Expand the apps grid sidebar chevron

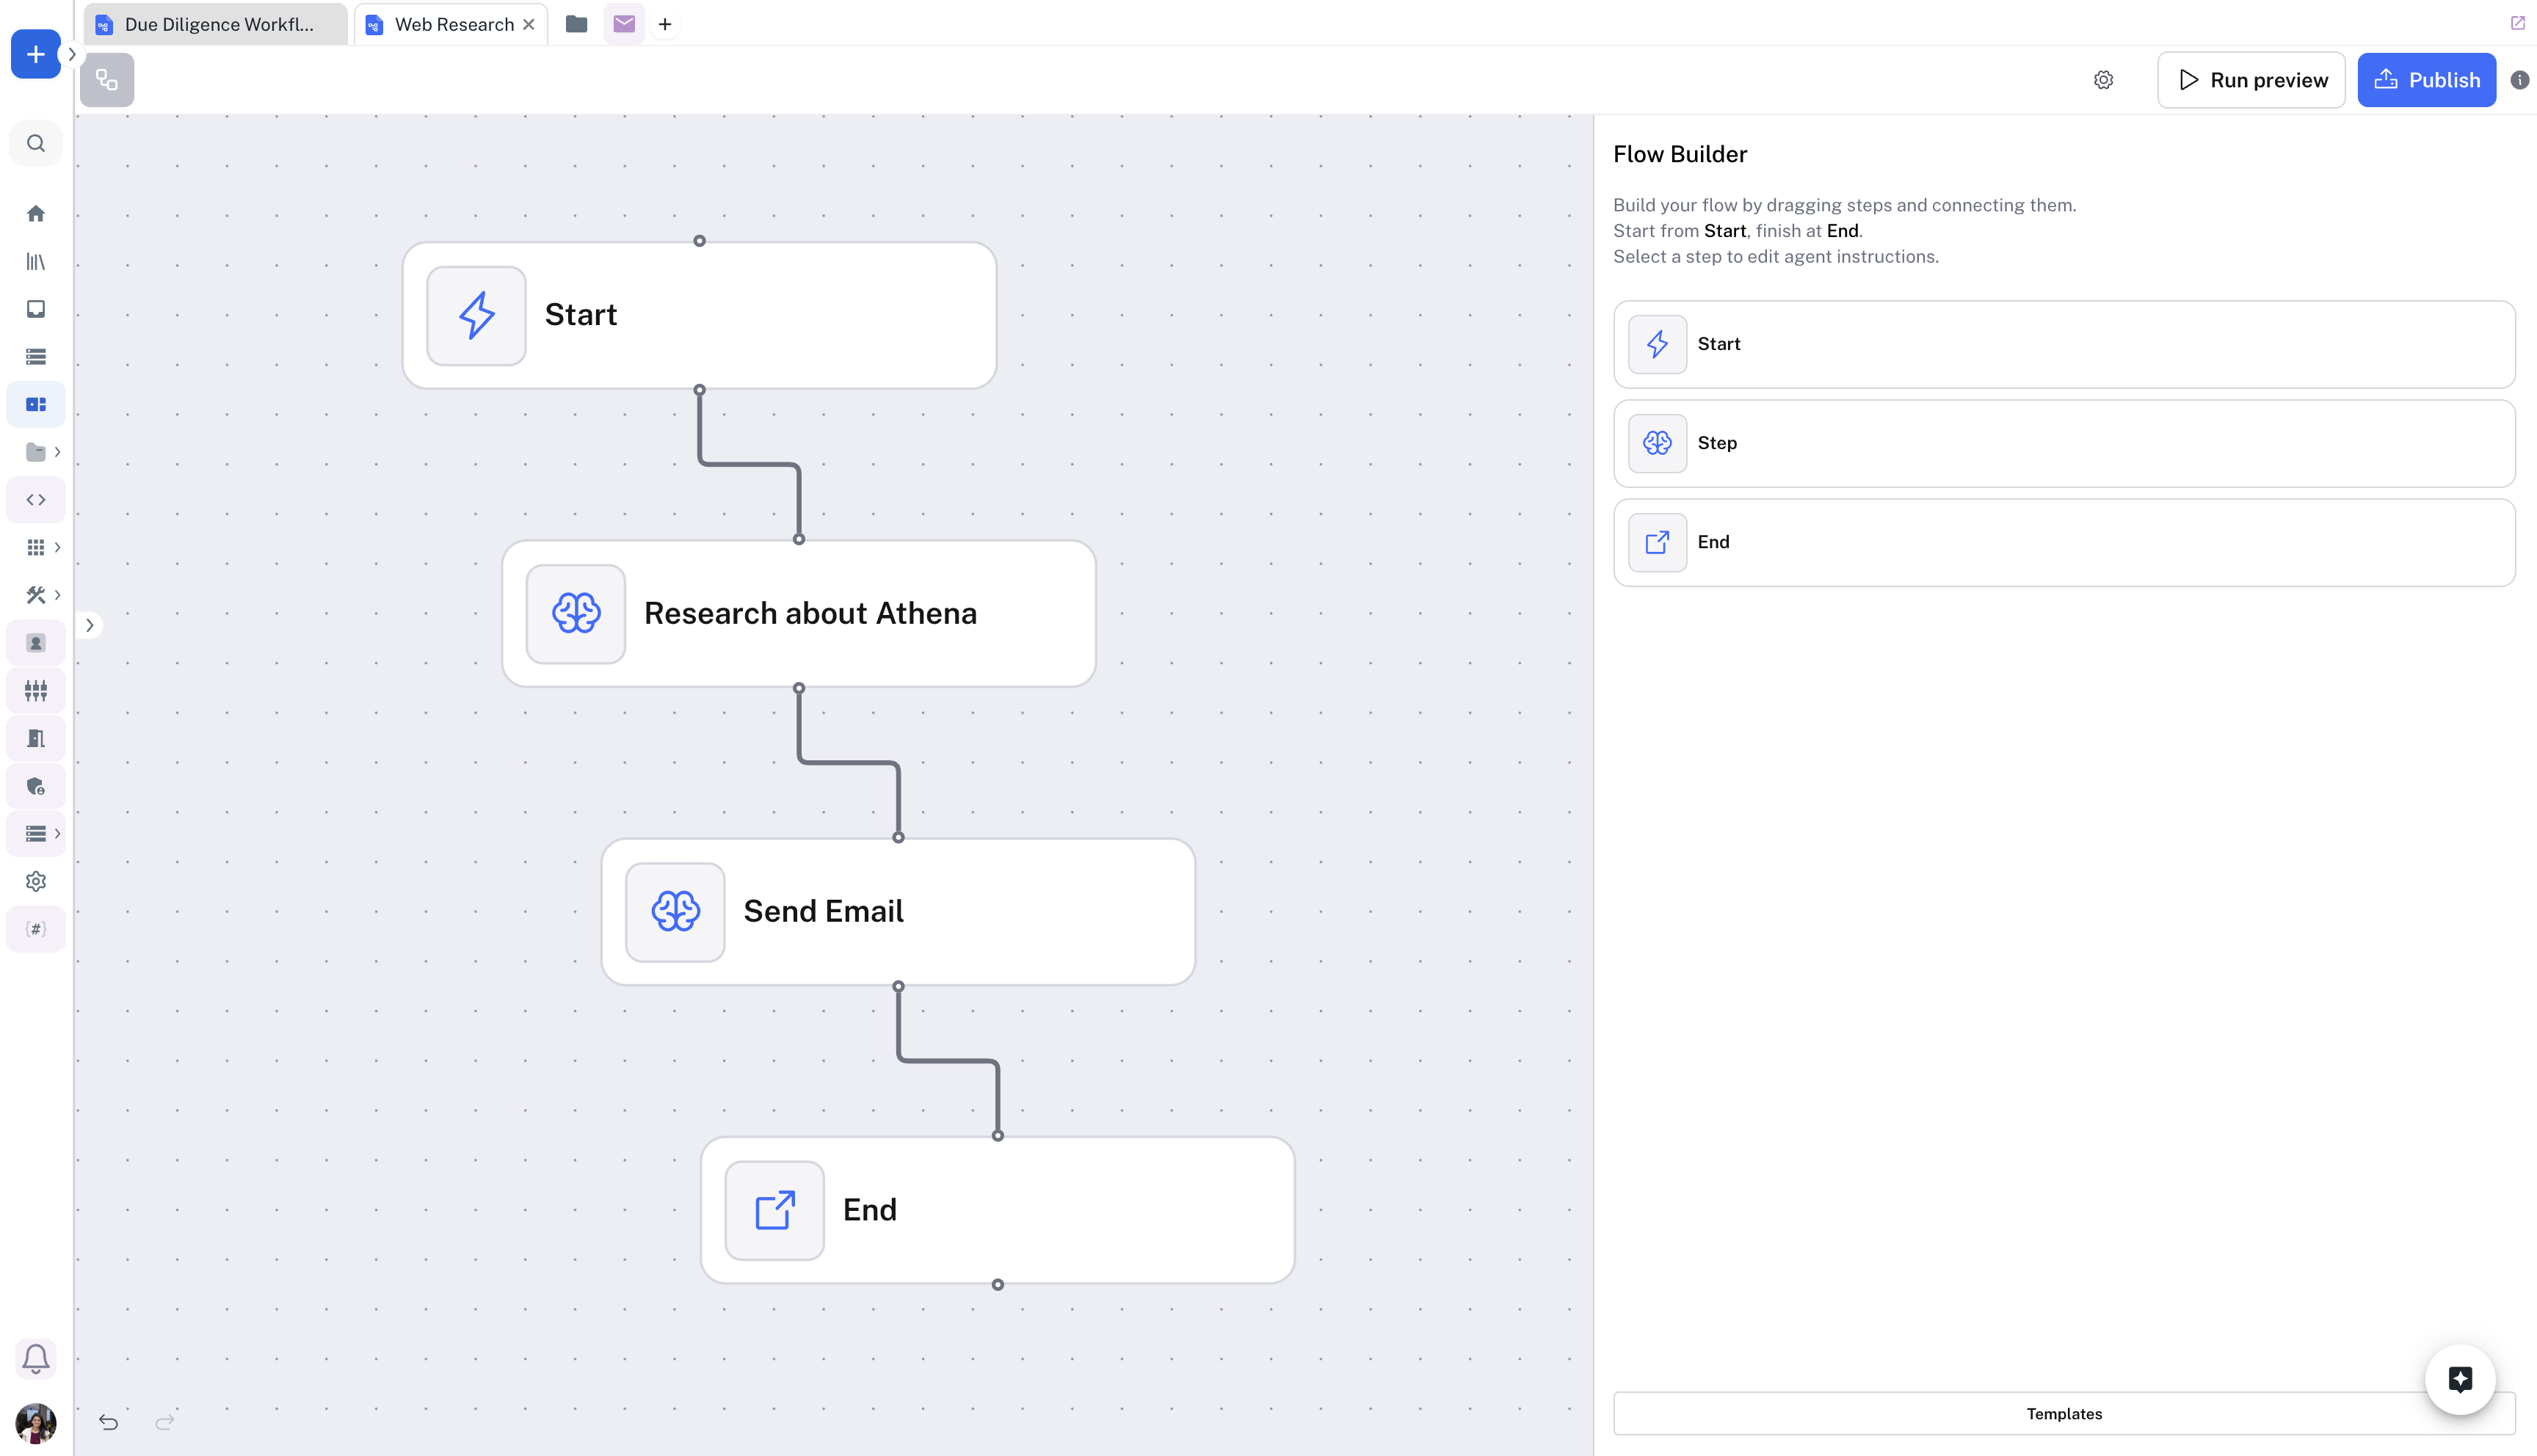pyautogui.click(x=58, y=547)
